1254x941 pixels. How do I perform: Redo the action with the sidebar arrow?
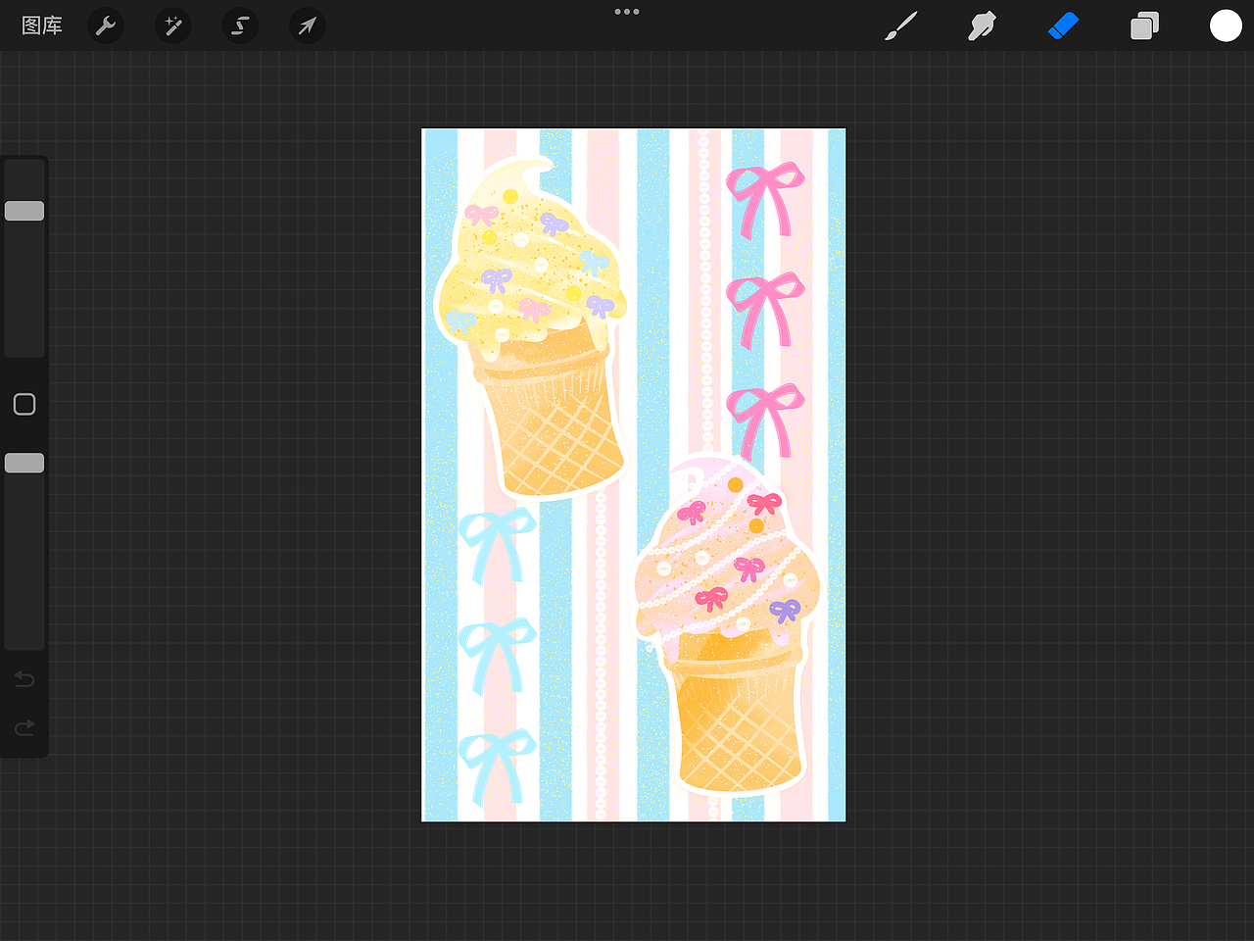[24, 727]
